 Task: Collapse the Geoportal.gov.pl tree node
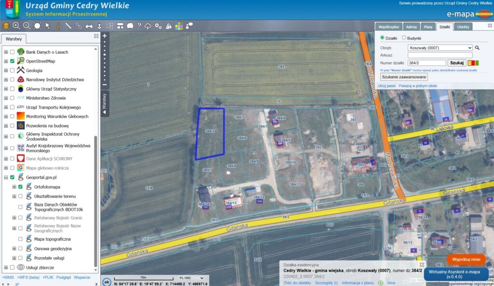pos(6,177)
